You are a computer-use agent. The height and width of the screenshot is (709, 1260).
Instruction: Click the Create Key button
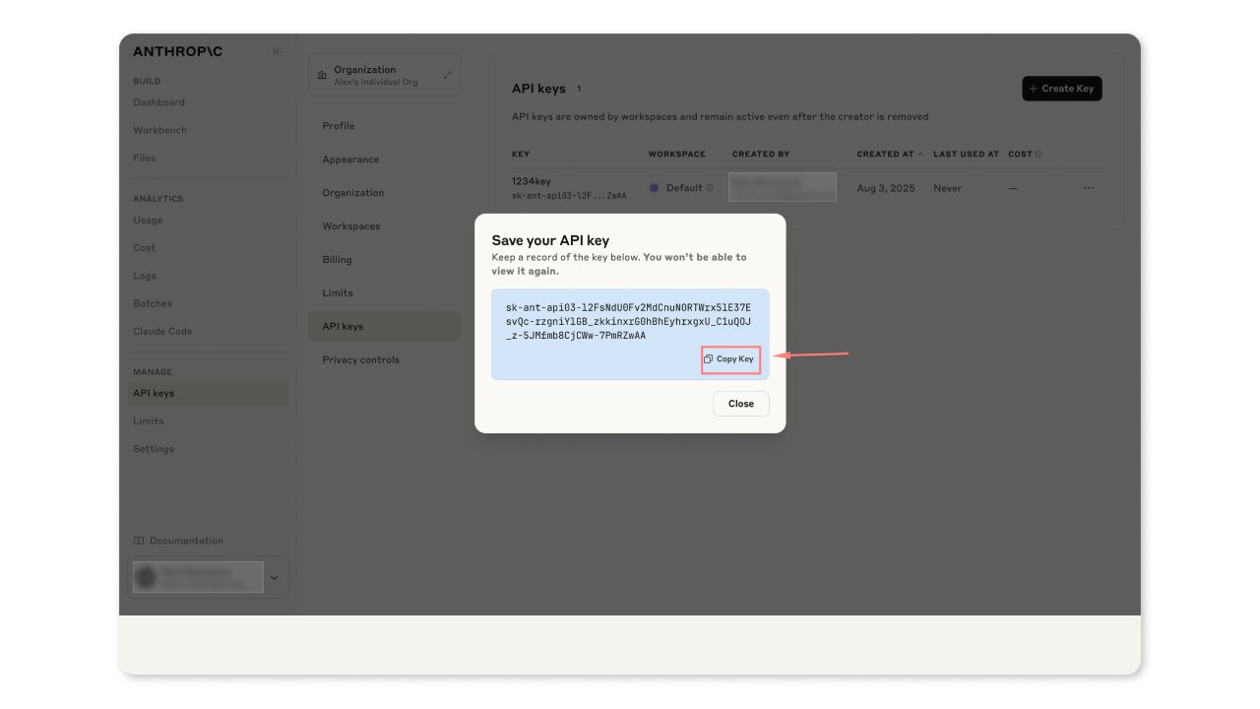1062,89
